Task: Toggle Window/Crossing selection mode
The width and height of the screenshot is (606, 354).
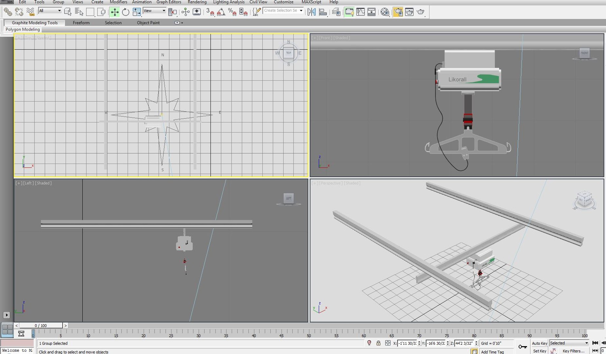Action: 102,12
